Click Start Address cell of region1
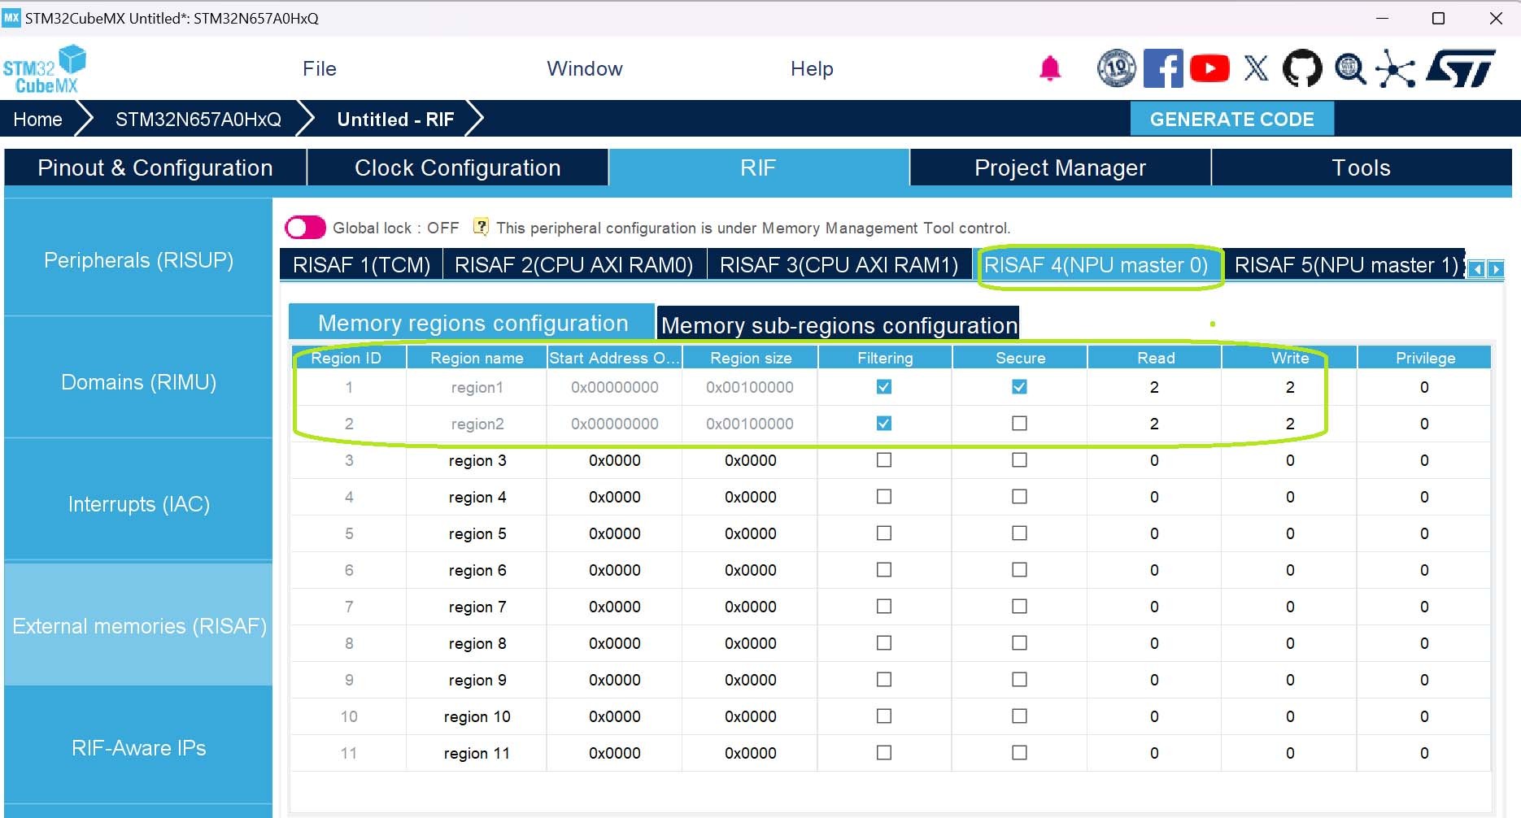The image size is (1521, 818). pyautogui.click(x=615, y=387)
